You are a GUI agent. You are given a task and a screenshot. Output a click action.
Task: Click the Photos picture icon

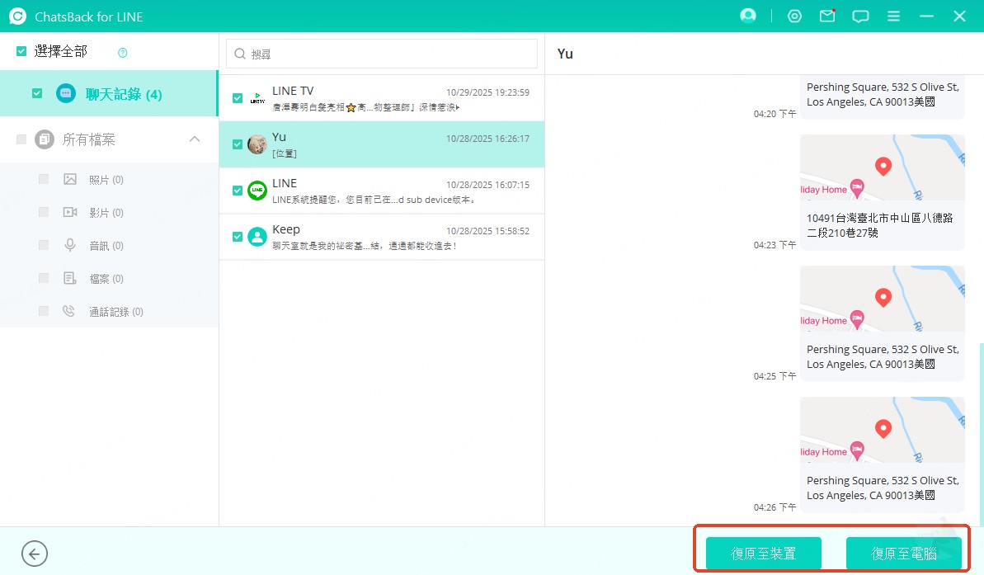70,180
